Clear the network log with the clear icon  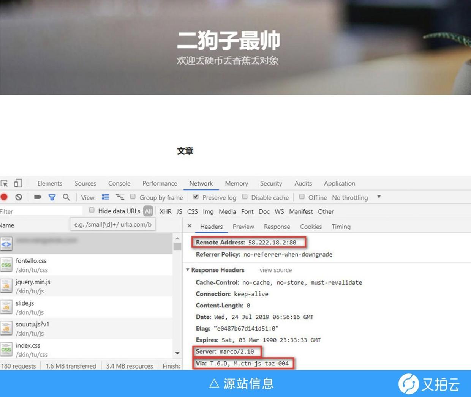19,197
